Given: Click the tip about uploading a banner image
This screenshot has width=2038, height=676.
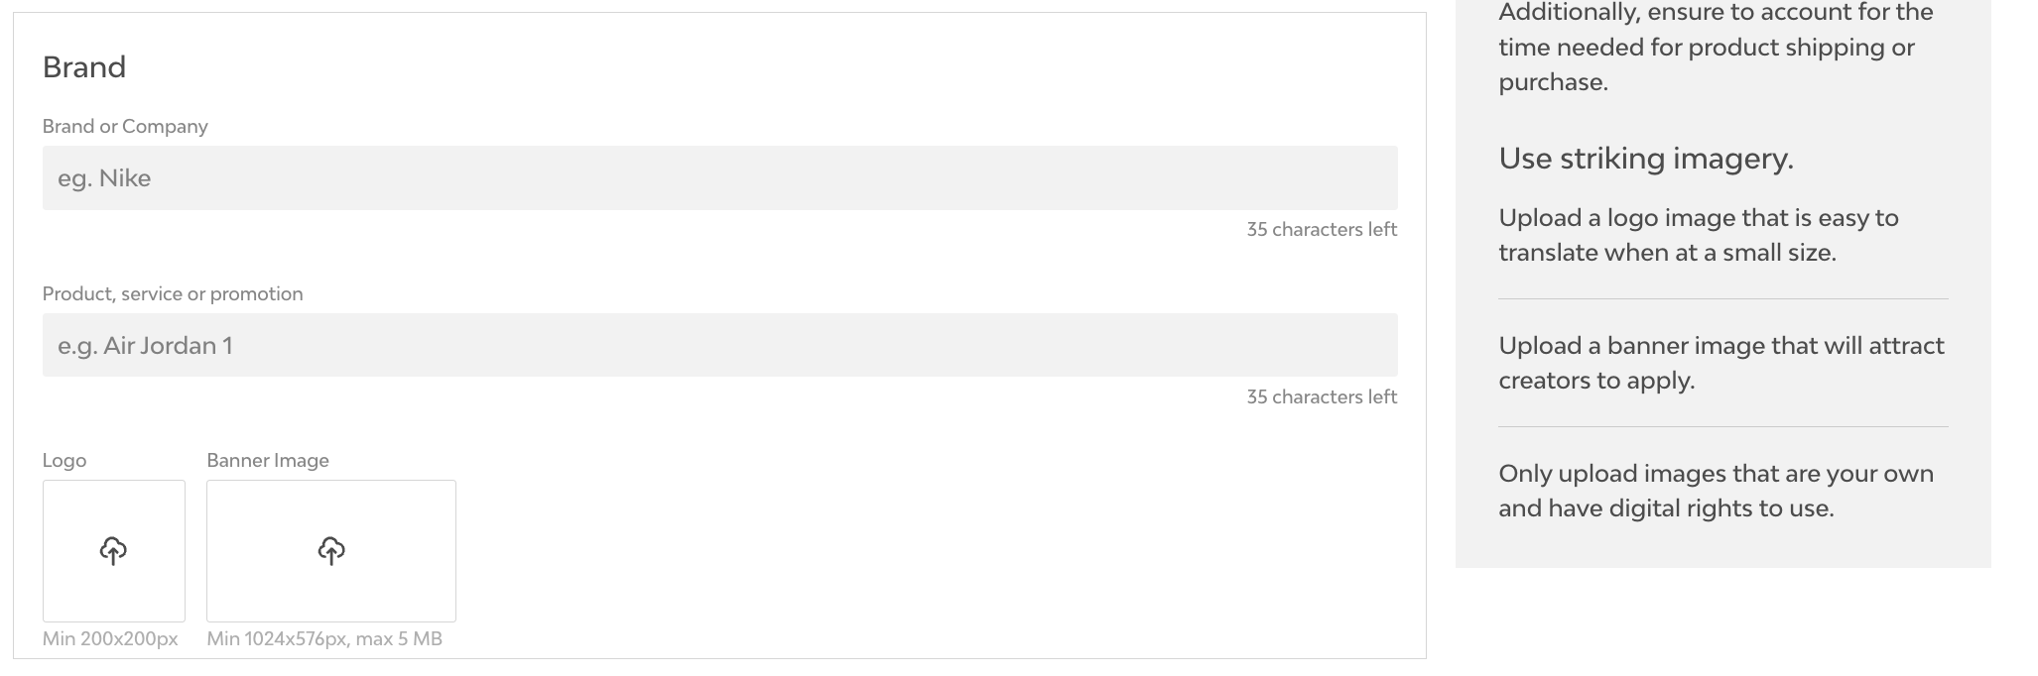Looking at the screenshot, I should pos(1720,363).
